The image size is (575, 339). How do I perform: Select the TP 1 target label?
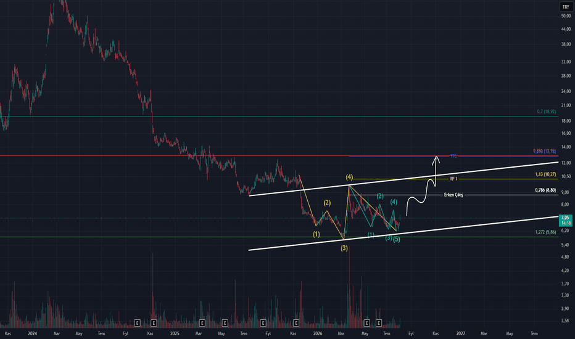[453, 179]
